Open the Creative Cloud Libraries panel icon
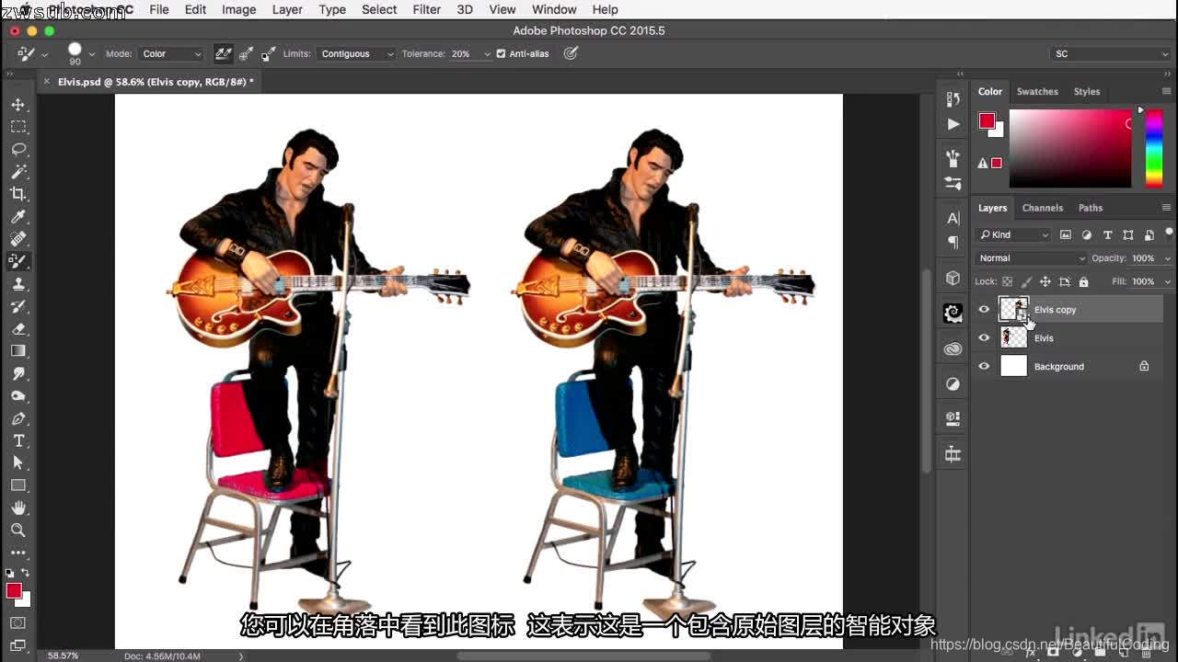The image size is (1178, 662). tap(953, 348)
